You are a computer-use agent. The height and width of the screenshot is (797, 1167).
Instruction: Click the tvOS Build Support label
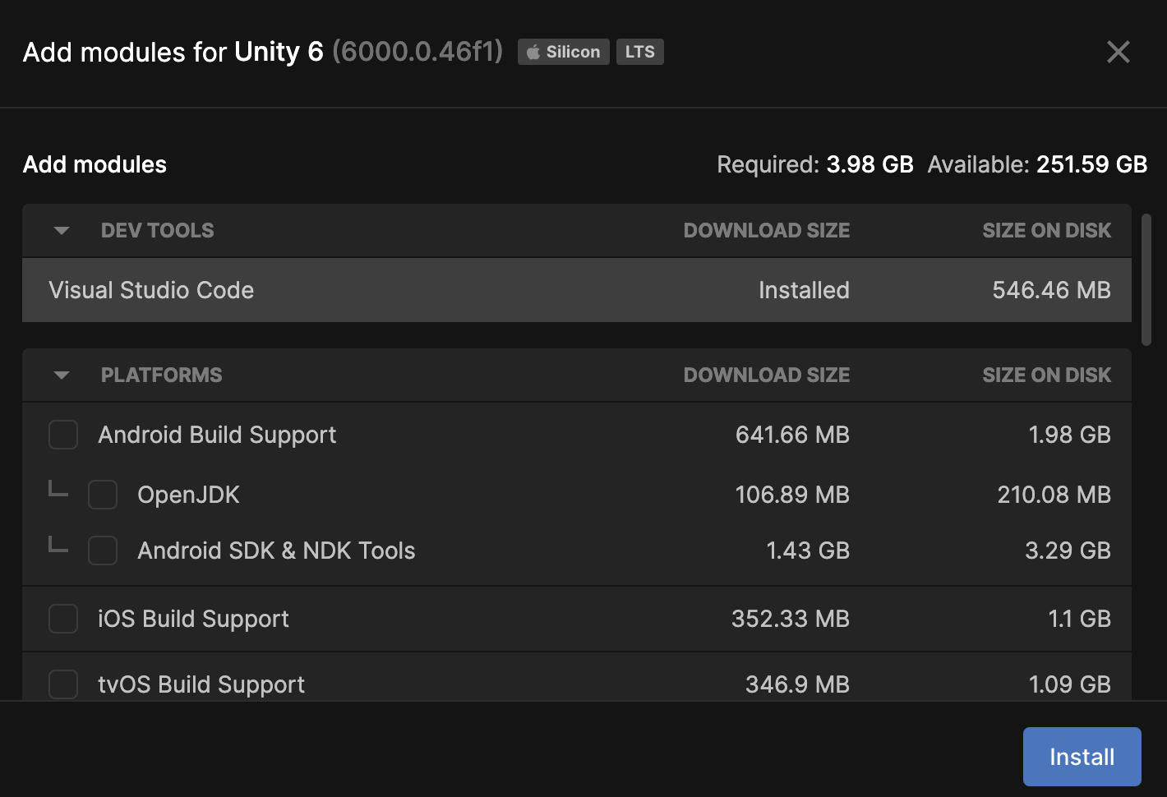tap(201, 684)
